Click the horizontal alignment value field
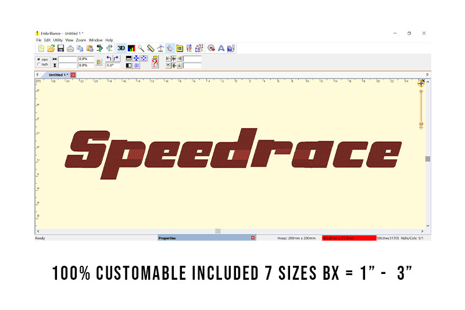 [192, 58]
